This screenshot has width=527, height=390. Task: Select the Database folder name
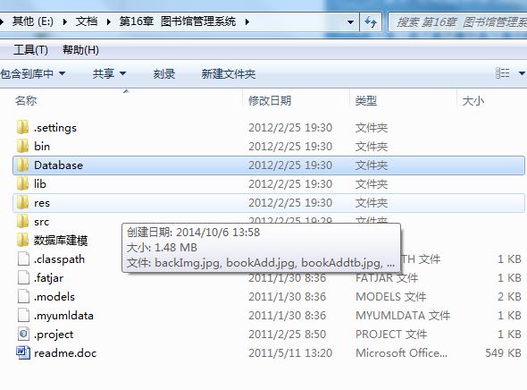58,165
